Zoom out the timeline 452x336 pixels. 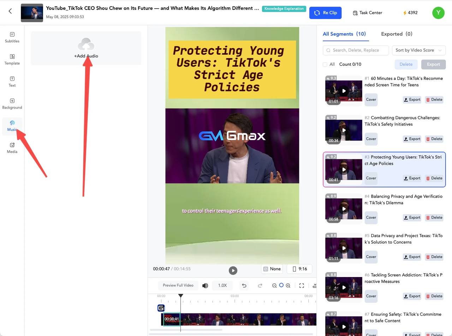(274, 286)
